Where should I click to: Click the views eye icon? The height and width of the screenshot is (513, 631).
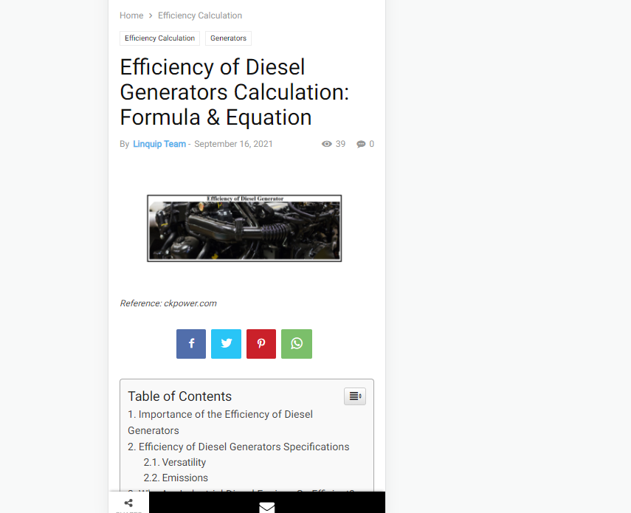pyautogui.click(x=327, y=144)
